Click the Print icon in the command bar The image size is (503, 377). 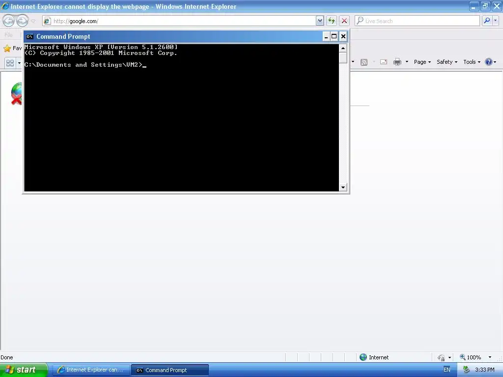point(397,62)
